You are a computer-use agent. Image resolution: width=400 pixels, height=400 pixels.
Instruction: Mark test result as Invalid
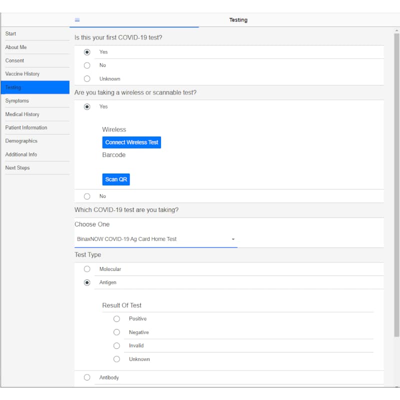coord(116,345)
